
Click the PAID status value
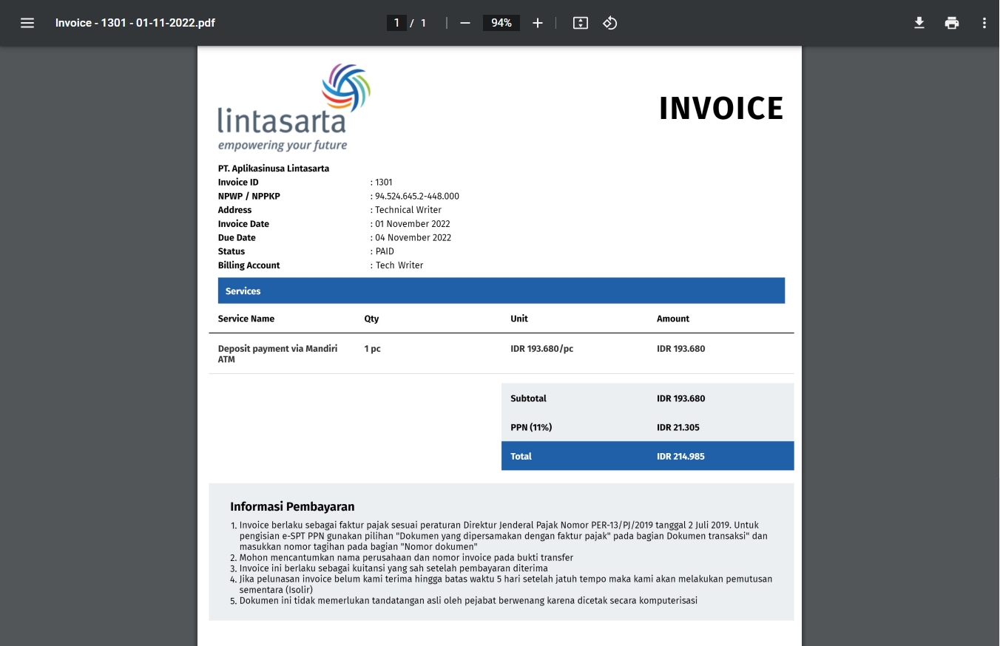click(385, 251)
